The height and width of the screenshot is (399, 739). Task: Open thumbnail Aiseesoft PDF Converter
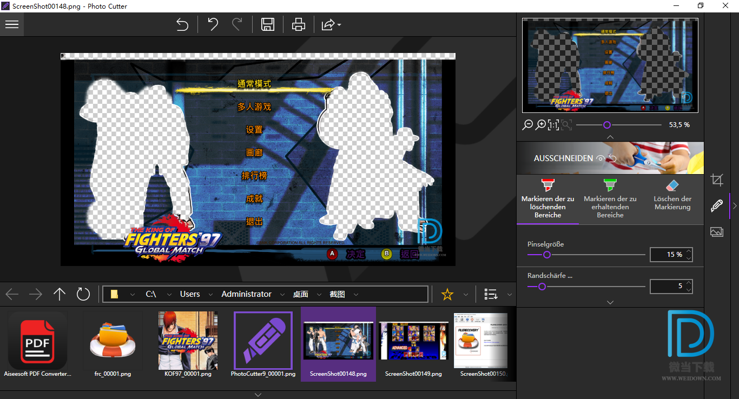pos(37,344)
